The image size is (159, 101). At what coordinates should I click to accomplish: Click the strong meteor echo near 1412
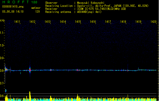click(30, 70)
